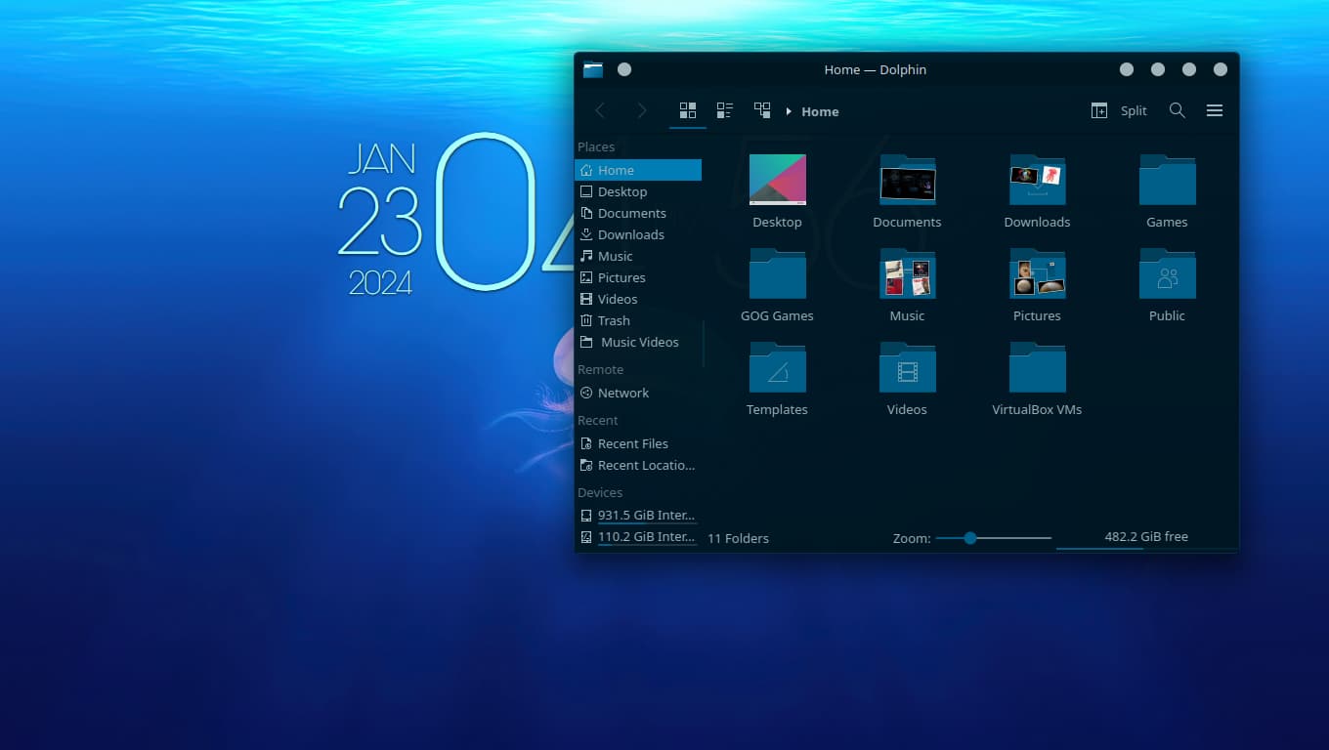Expand the breadcrumb arrow before Home

(789, 111)
